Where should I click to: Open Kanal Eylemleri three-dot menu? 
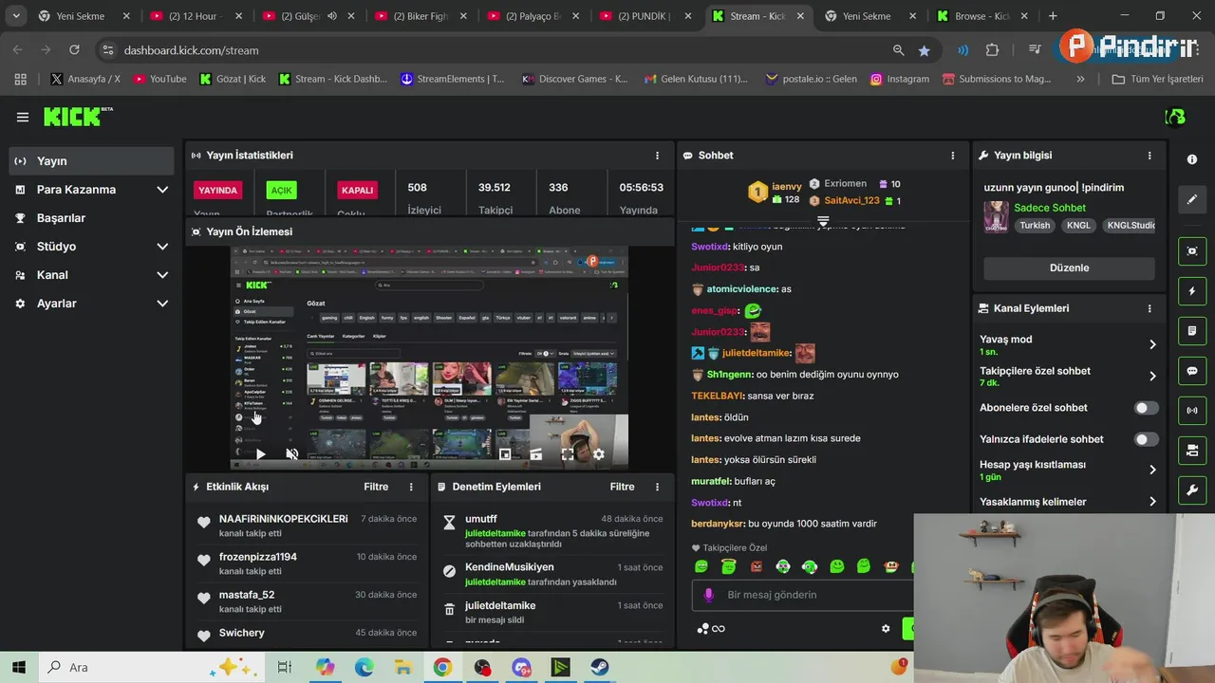(1150, 308)
